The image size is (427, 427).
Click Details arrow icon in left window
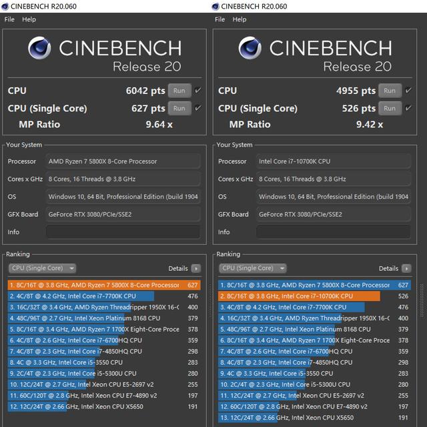(196, 268)
